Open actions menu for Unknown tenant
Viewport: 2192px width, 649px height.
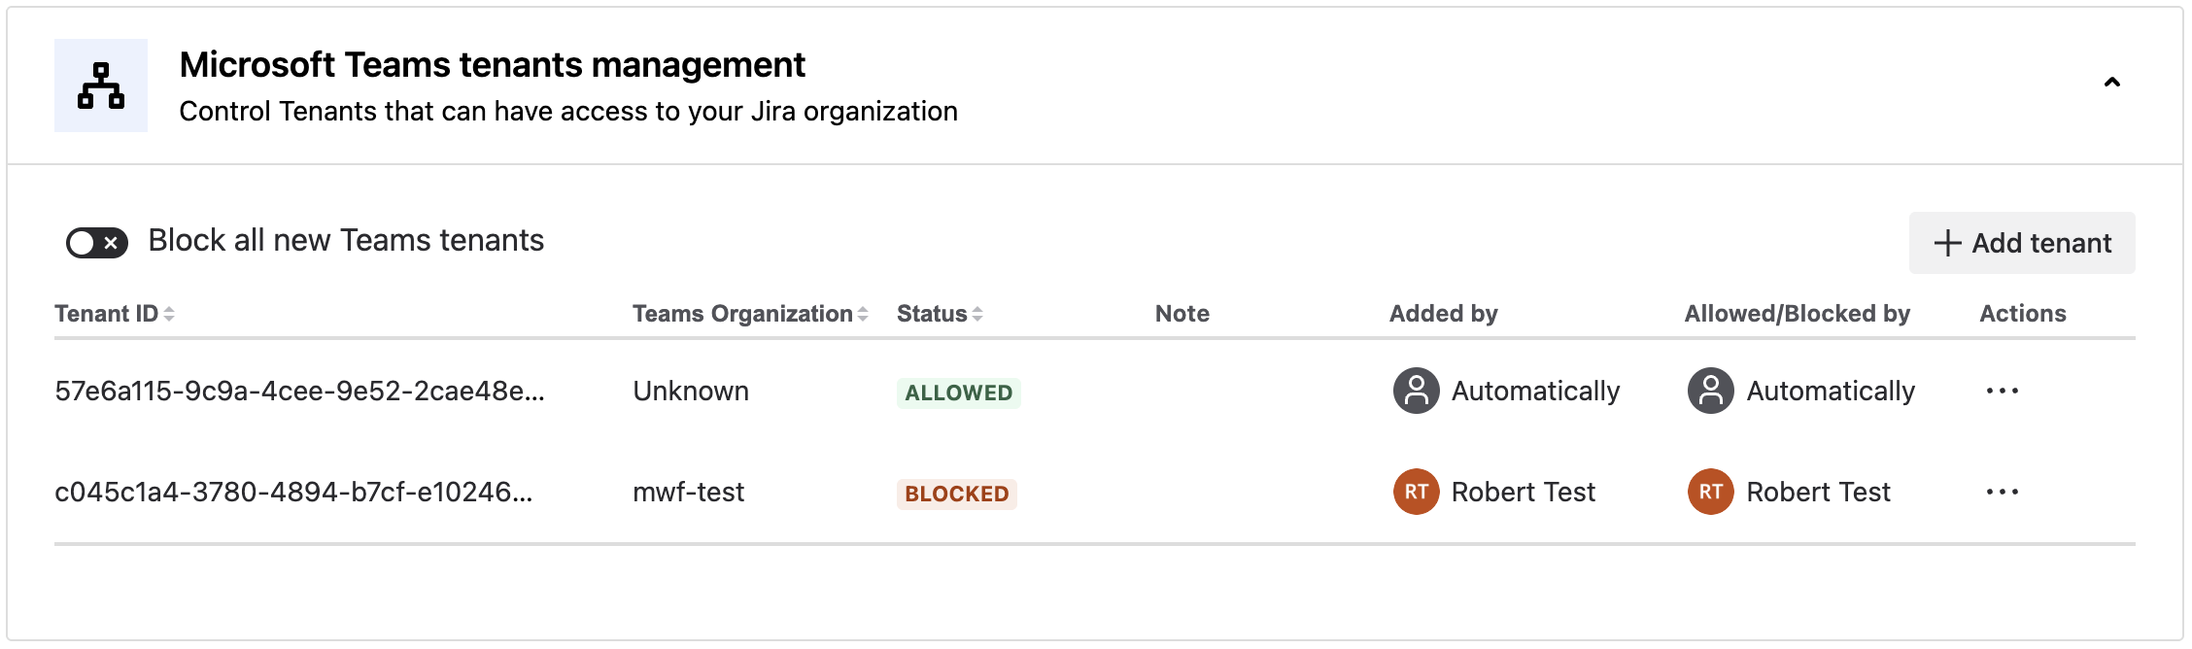2002,391
